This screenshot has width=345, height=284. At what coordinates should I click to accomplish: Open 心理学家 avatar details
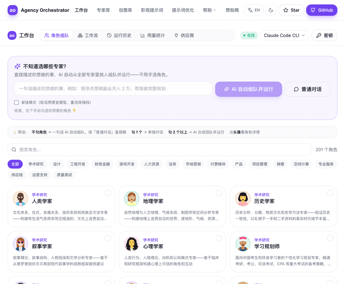click(x=132, y=244)
